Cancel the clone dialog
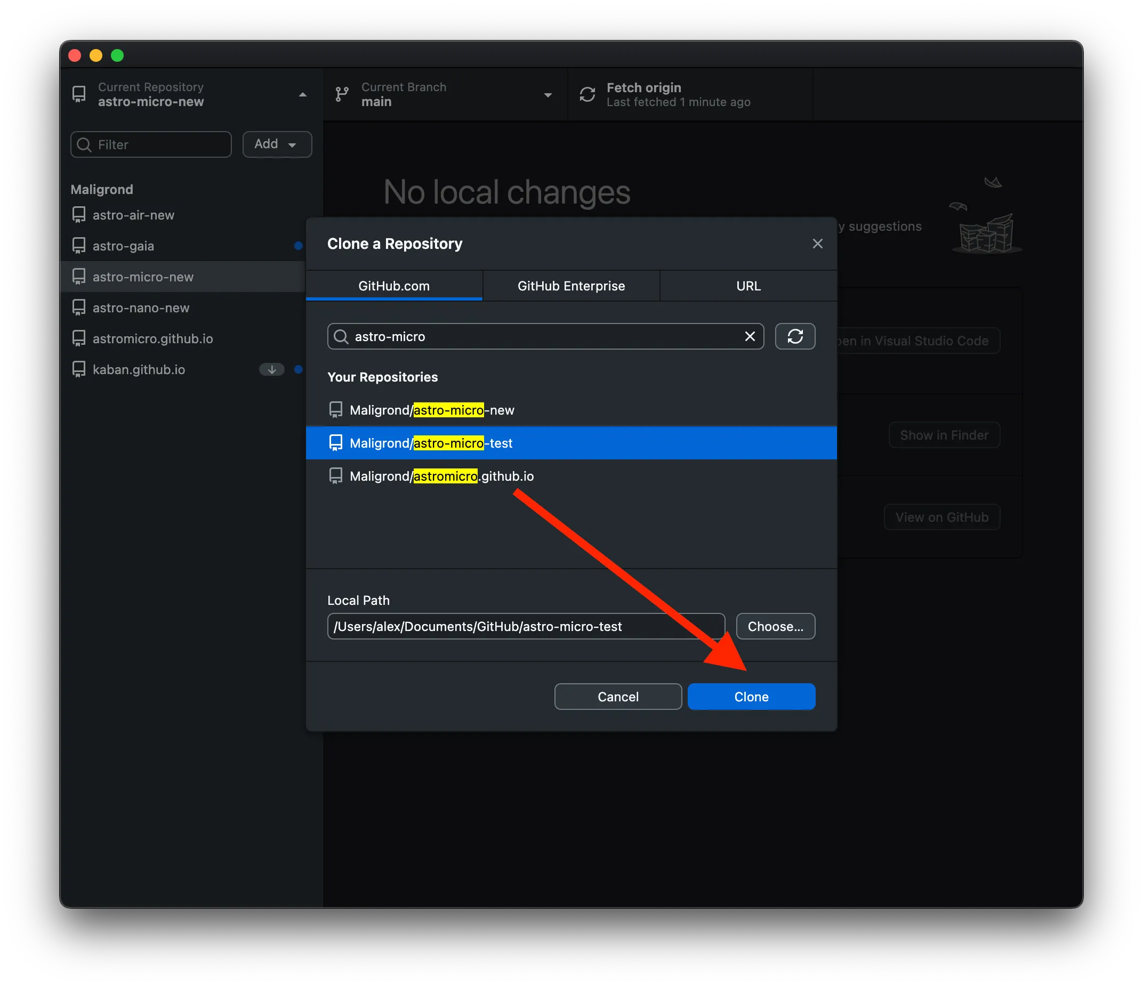 tap(618, 697)
